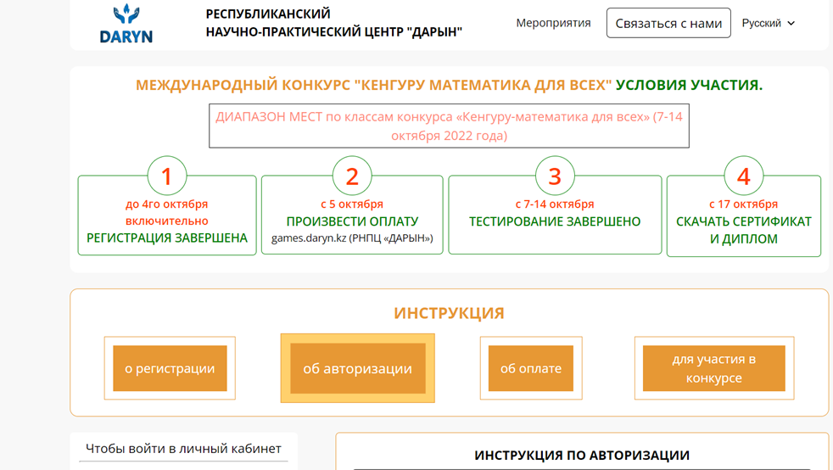Click step number 3 circle

555,176
